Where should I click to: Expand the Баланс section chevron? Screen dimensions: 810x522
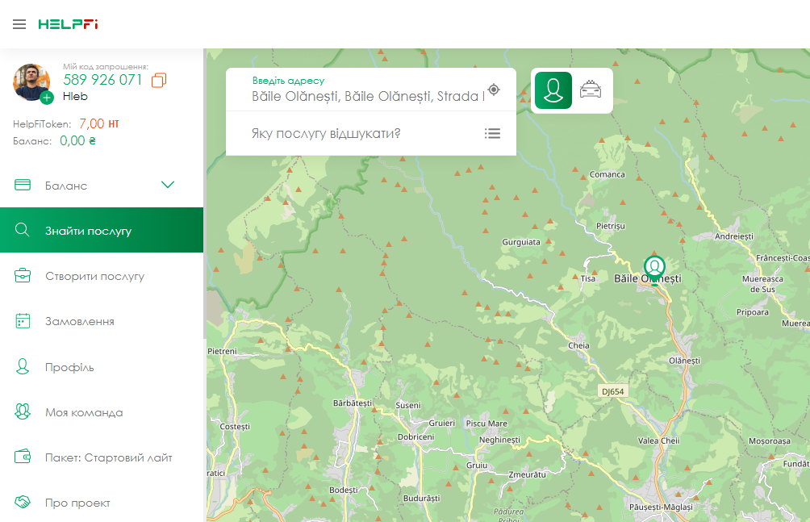click(168, 185)
